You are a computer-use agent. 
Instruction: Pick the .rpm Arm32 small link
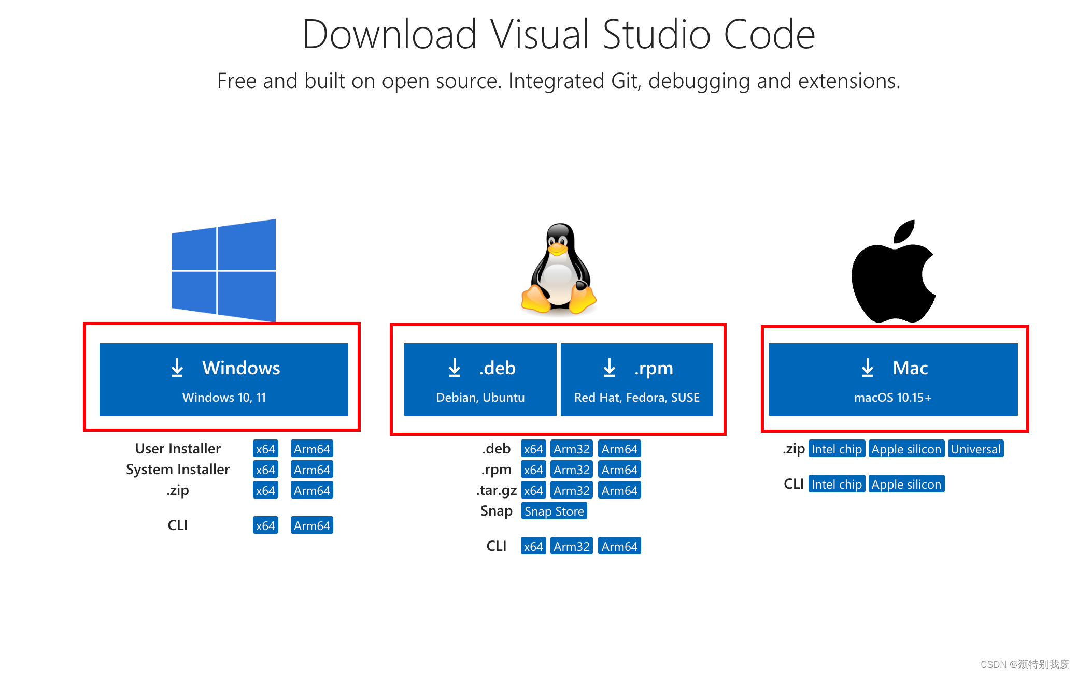point(572,470)
